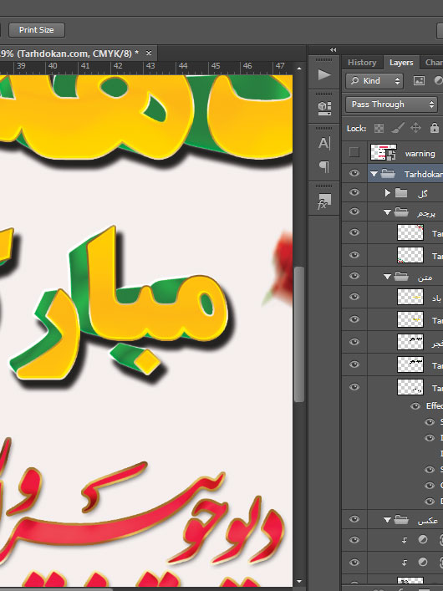Viewport: 443px width, 591px height.
Task: Hide the Tarhdokan group layer
Action: 354,173
